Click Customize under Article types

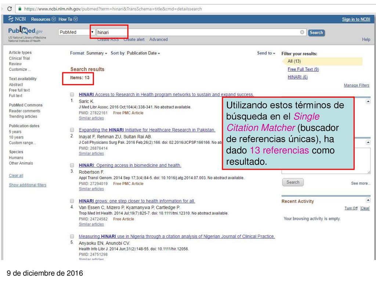click(20, 69)
